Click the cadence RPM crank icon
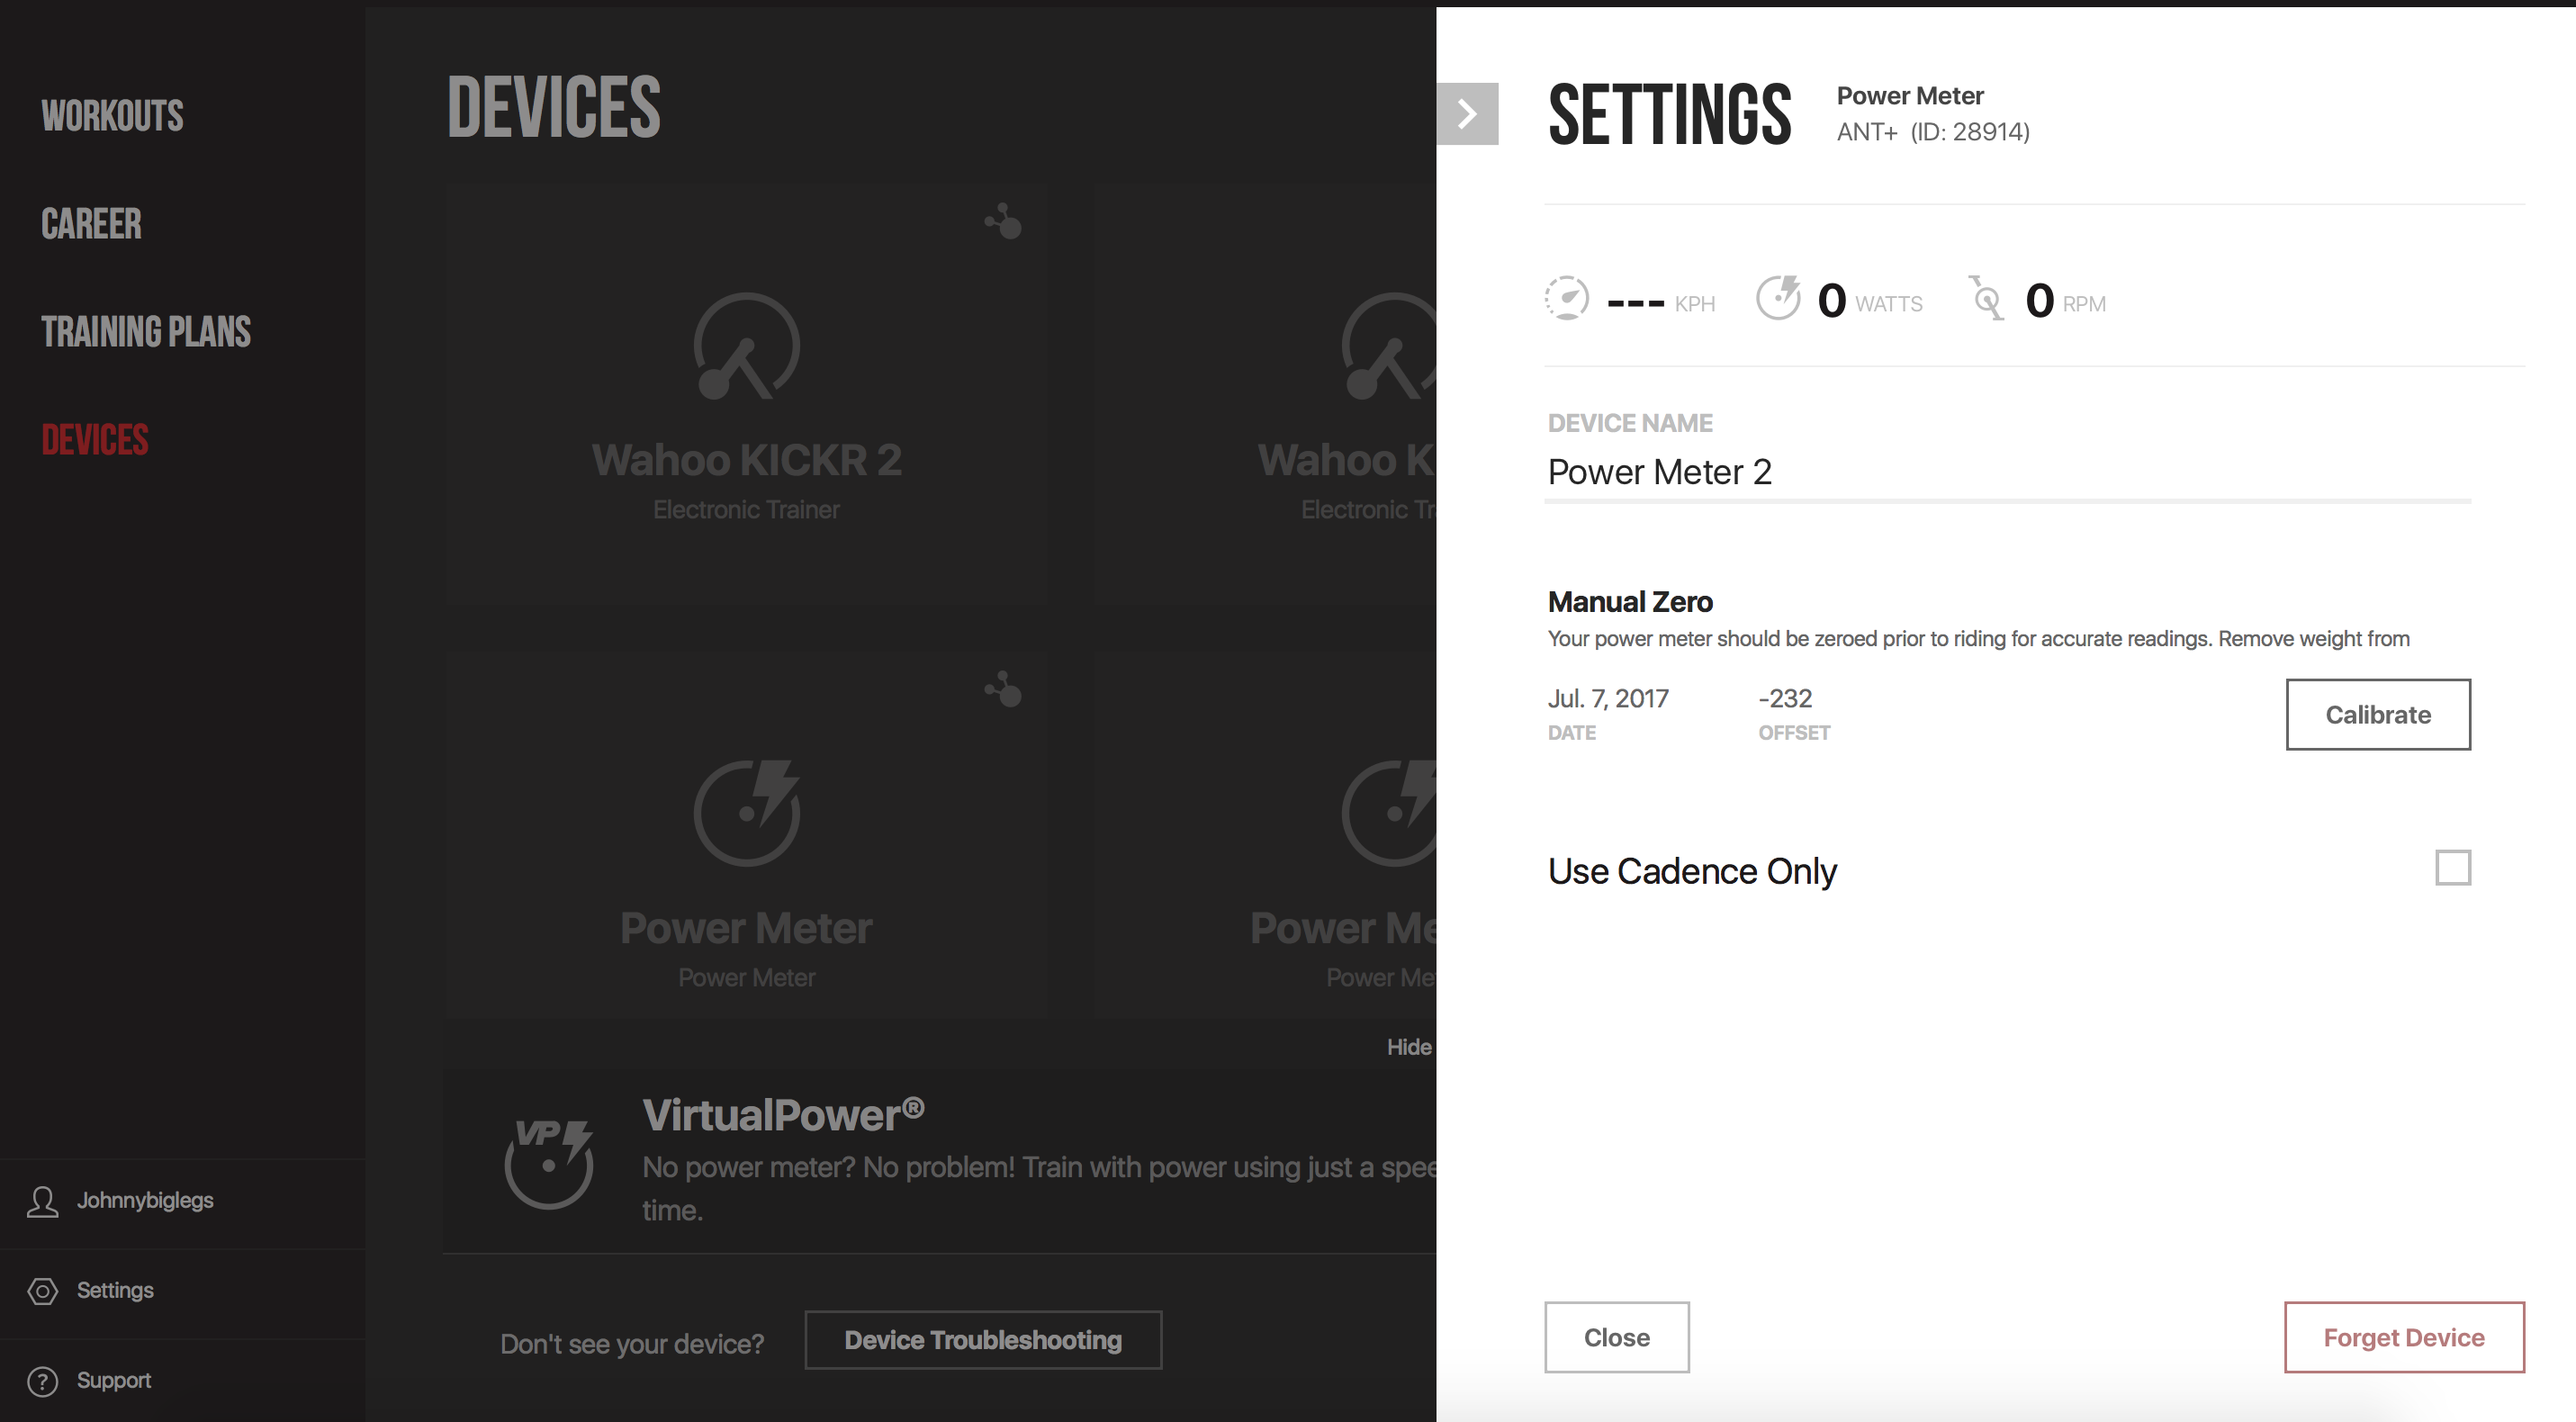The height and width of the screenshot is (1422, 2576). [1987, 298]
